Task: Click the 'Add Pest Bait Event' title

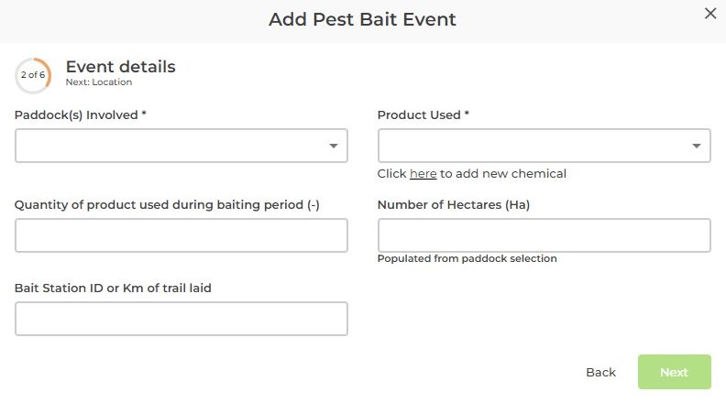Action: [362, 19]
